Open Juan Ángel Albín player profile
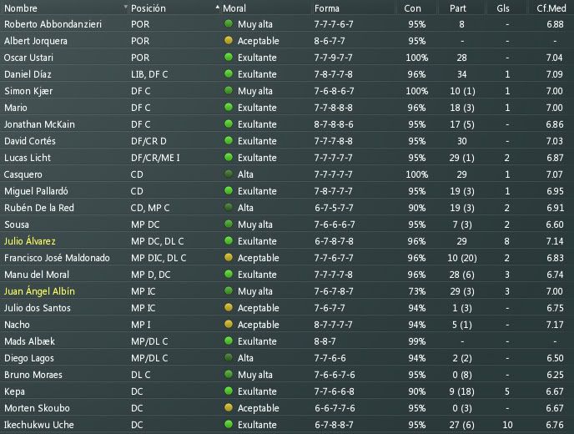The height and width of the screenshot is (434, 574). [39, 291]
